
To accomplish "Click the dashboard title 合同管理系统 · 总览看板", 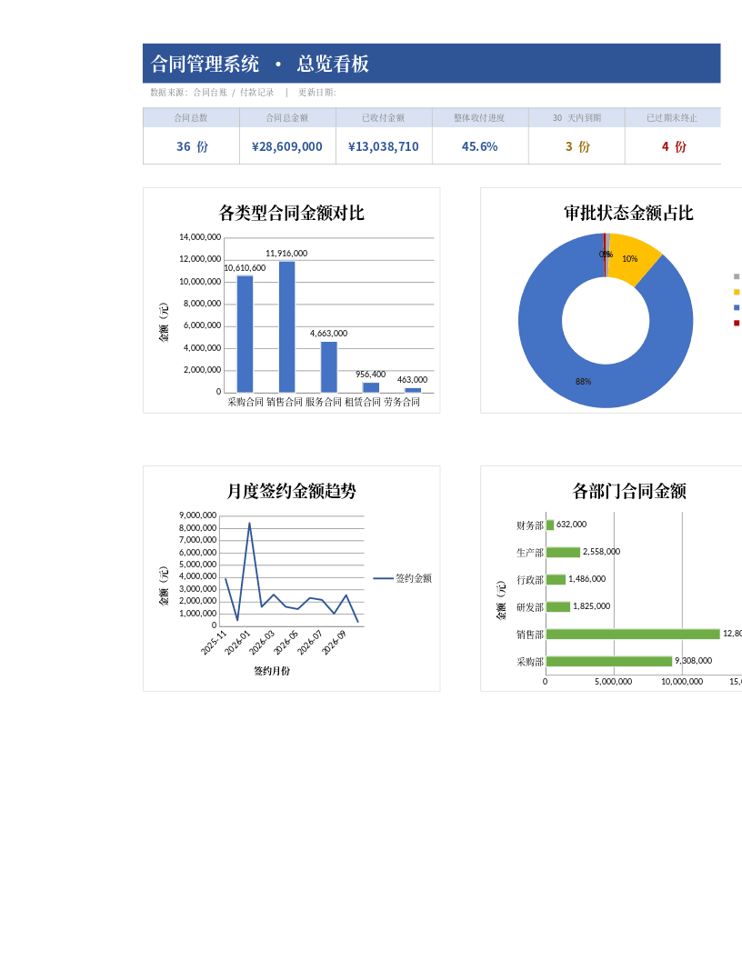I will pyautogui.click(x=259, y=64).
